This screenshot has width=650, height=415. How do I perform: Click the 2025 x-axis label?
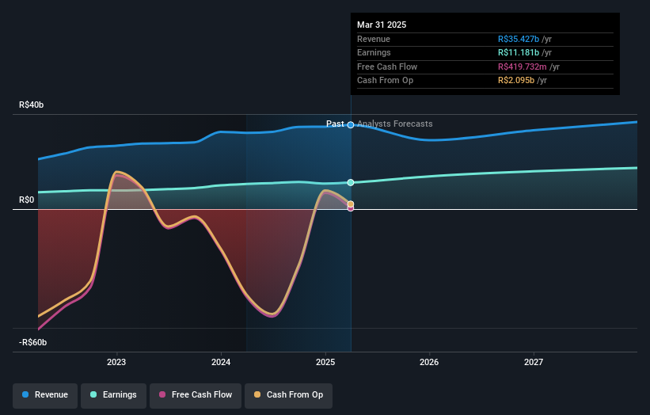pos(325,362)
